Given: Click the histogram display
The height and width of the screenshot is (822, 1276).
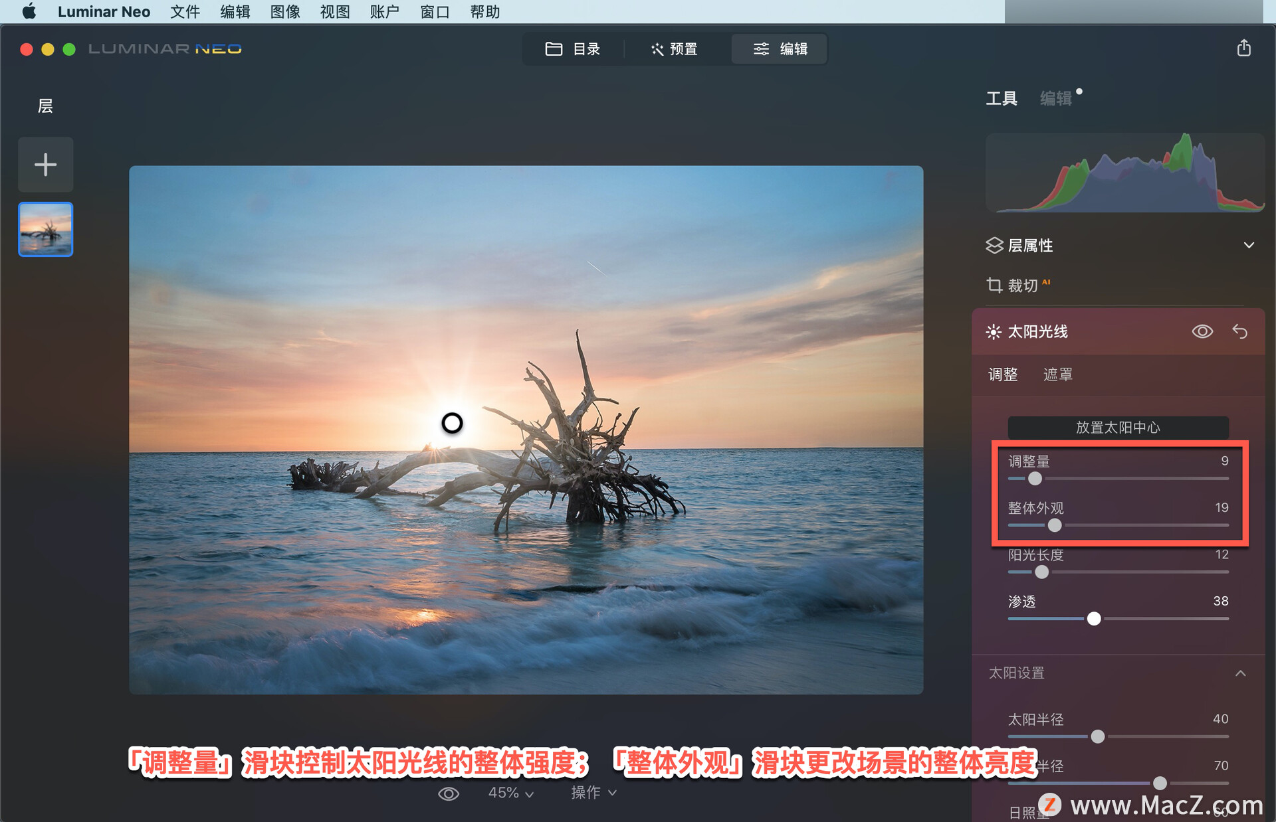Looking at the screenshot, I should pos(1124,172).
